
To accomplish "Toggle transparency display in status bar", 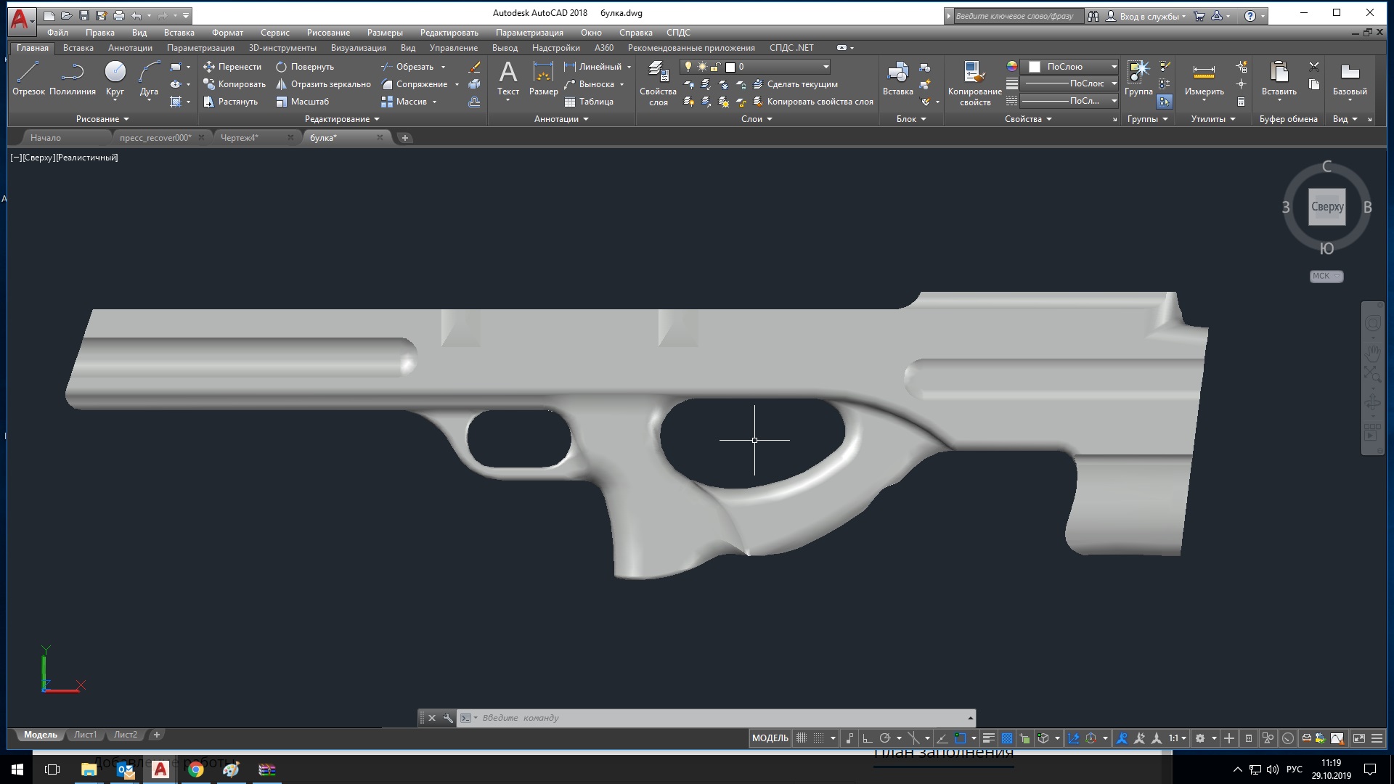I will point(1007,738).
